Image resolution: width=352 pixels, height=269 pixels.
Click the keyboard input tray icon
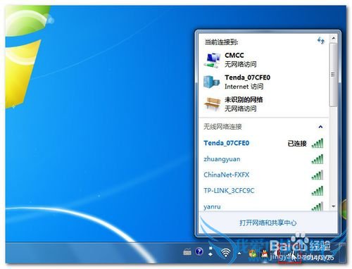[x=187, y=252]
